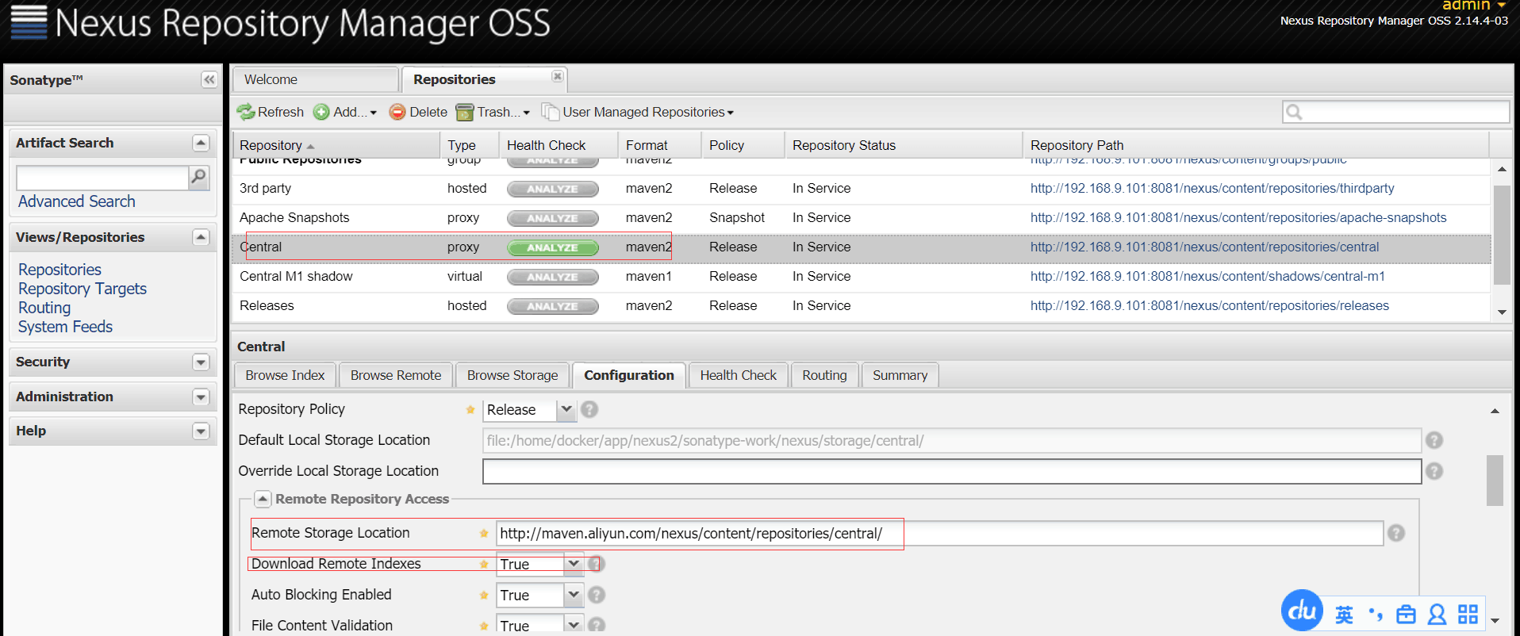Click the magnifier icon in Artifact Search
The width and height of the screenshot is (1520, 636).
pyautogui.click(x=199, y=177)
